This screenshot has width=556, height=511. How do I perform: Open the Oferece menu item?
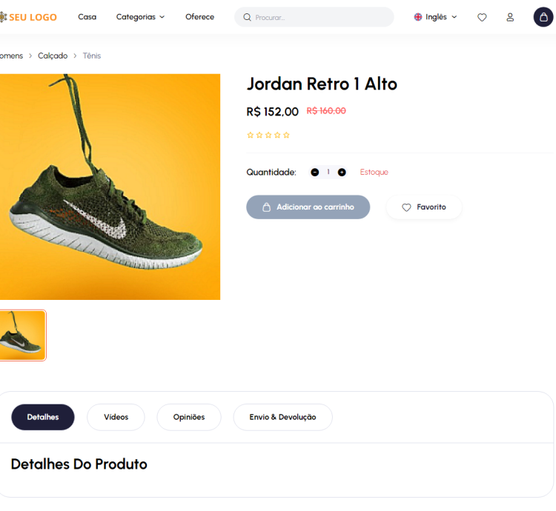199,17
